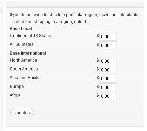Select the North America label text

click(24, 60)
